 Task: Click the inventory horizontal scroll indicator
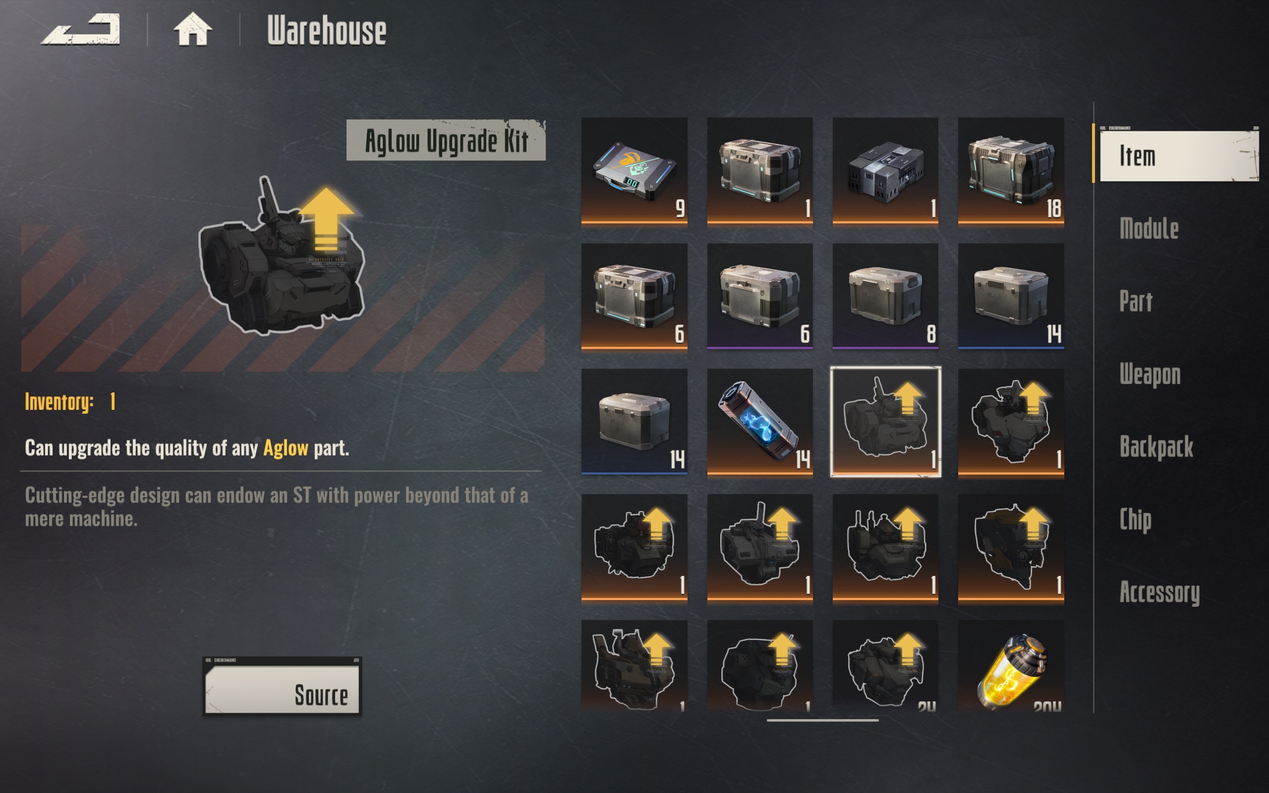pos(822,720)
